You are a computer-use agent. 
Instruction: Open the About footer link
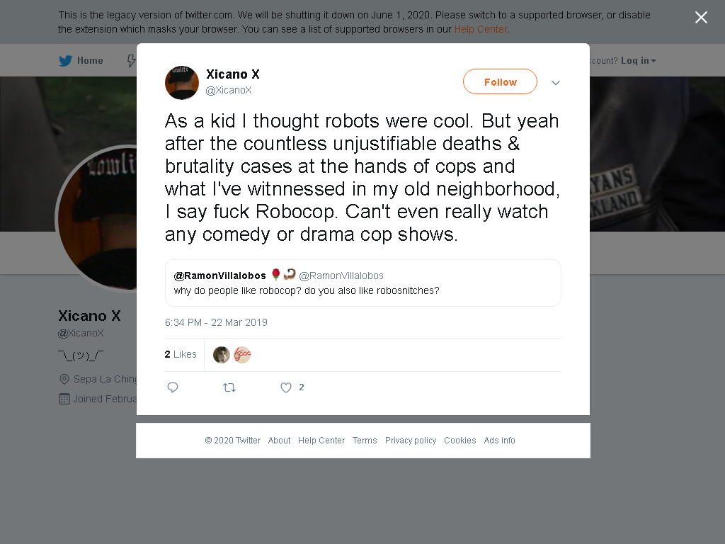pyautogui.click(x=279, y=441)
